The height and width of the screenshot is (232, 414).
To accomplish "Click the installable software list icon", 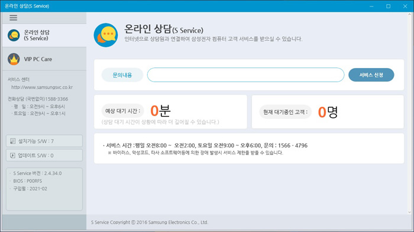I will coord(12,141).
